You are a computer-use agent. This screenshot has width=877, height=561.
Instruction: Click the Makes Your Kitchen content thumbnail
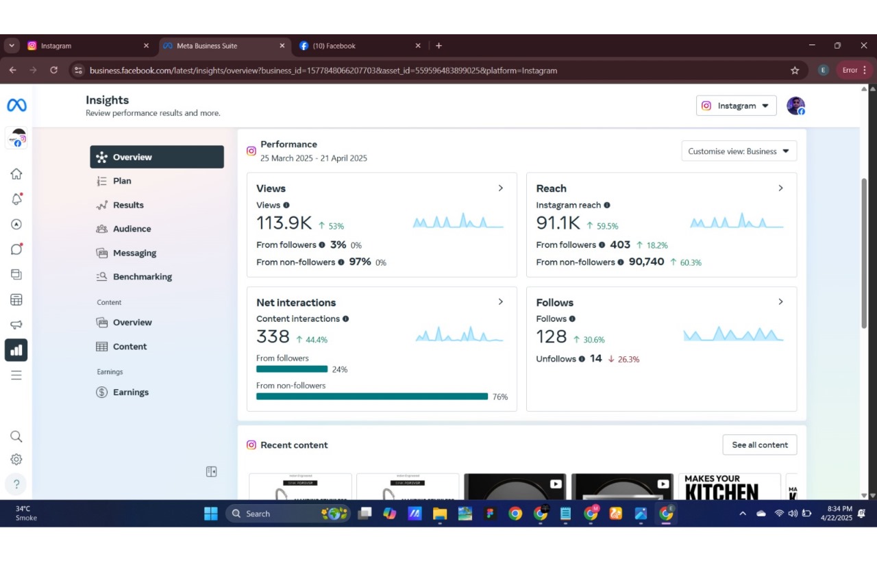tap(729, 486)
